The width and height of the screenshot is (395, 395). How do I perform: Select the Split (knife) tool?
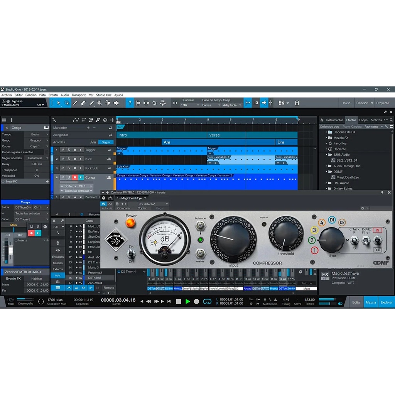pos(75,103)
